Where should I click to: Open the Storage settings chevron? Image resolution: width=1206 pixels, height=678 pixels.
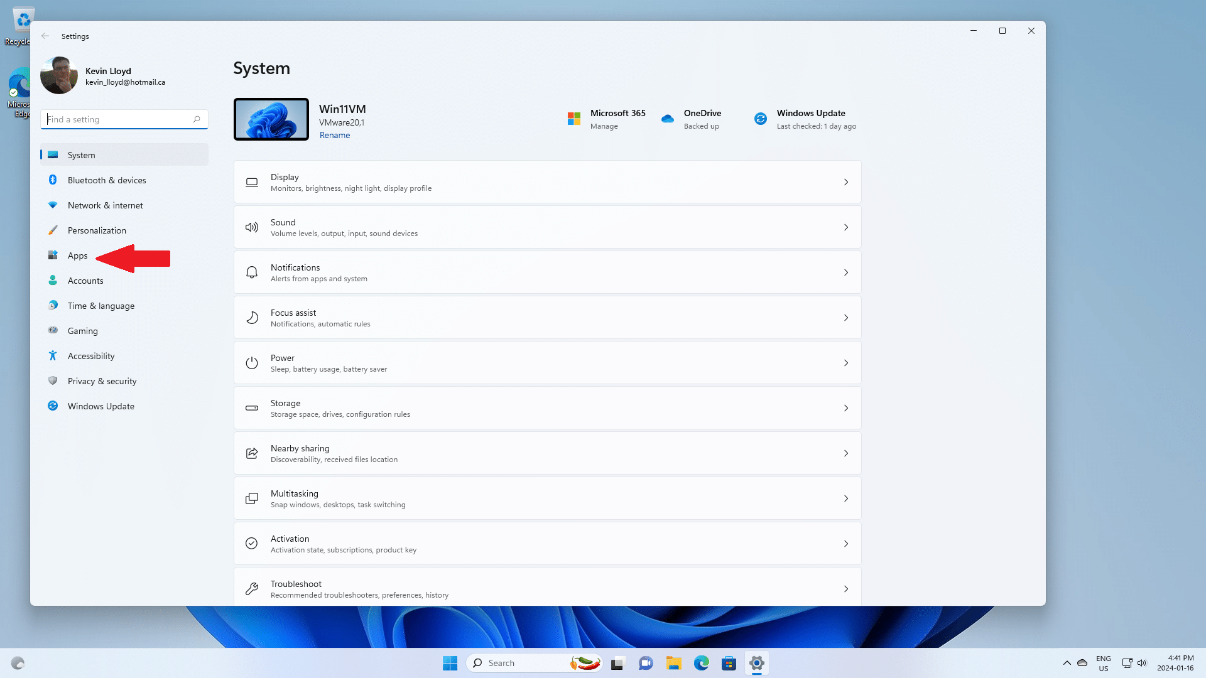(845, 408)
